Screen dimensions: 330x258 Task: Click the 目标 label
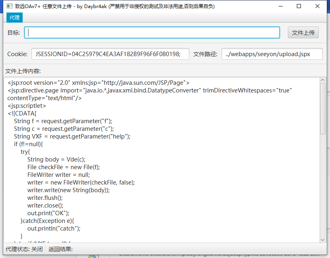coord(14,33)
